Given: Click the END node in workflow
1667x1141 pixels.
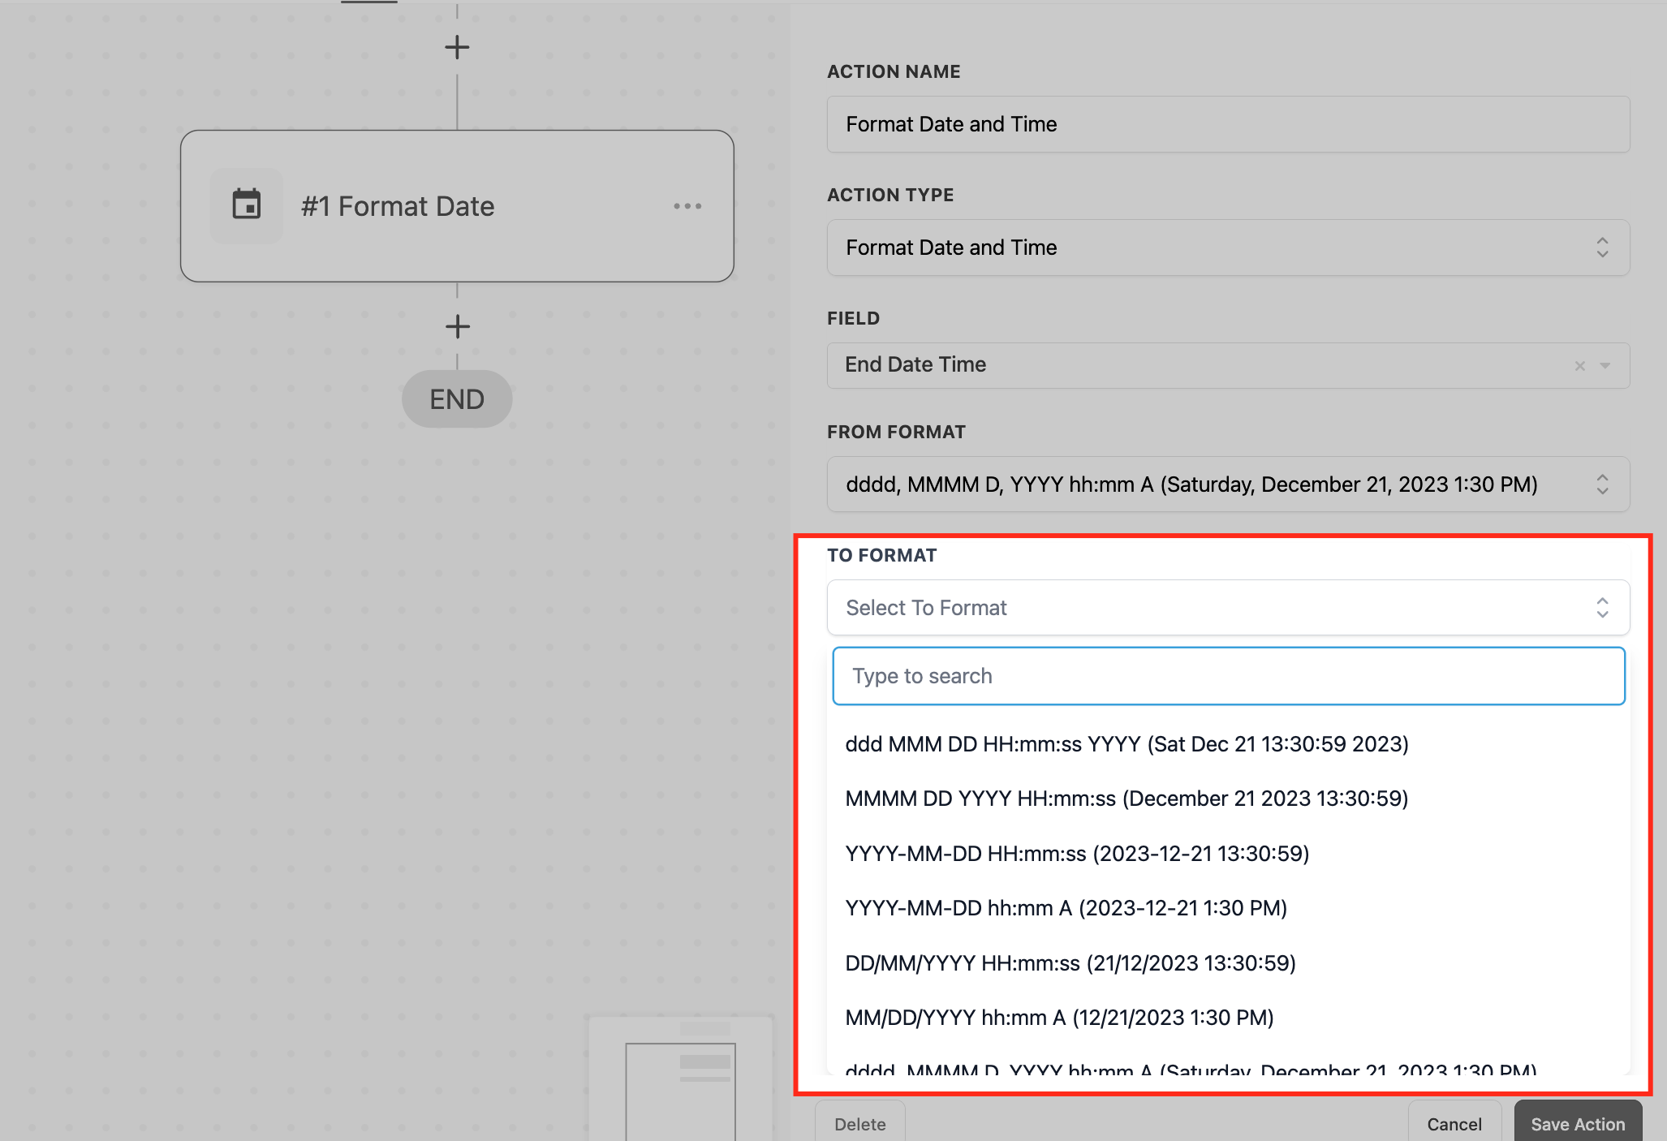Looking at the screenshot, I should 457,399.
